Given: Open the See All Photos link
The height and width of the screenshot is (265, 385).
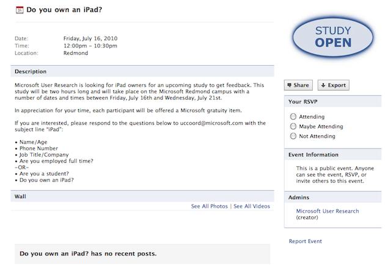Looking at the screenshot, I should [x=209, y=207].
